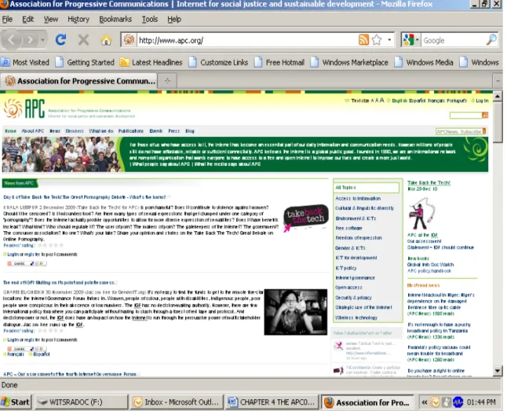Open a new tab with the plus button
The height and width of the screenshot is (411, 507).
point(167,81)
